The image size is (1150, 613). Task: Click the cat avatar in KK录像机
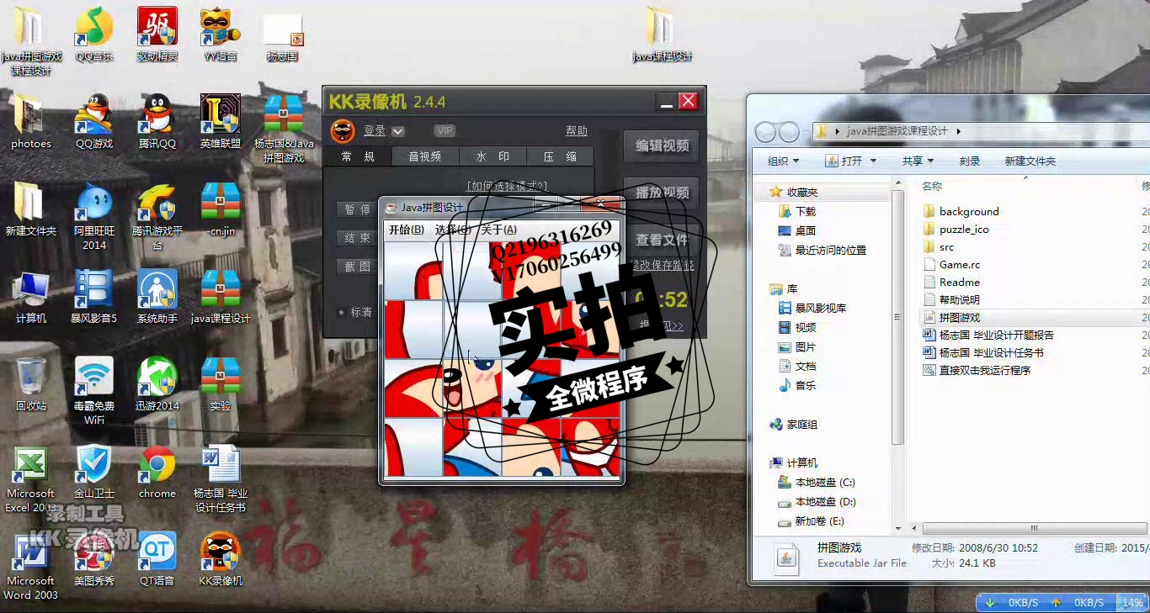[343, 131]
